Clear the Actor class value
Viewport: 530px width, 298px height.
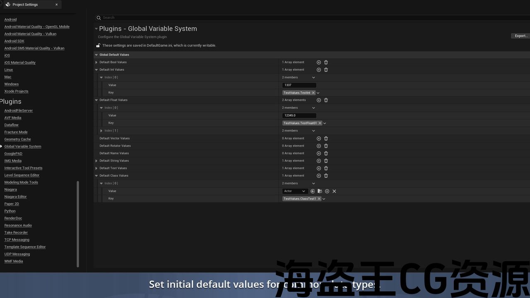point(334,191)
